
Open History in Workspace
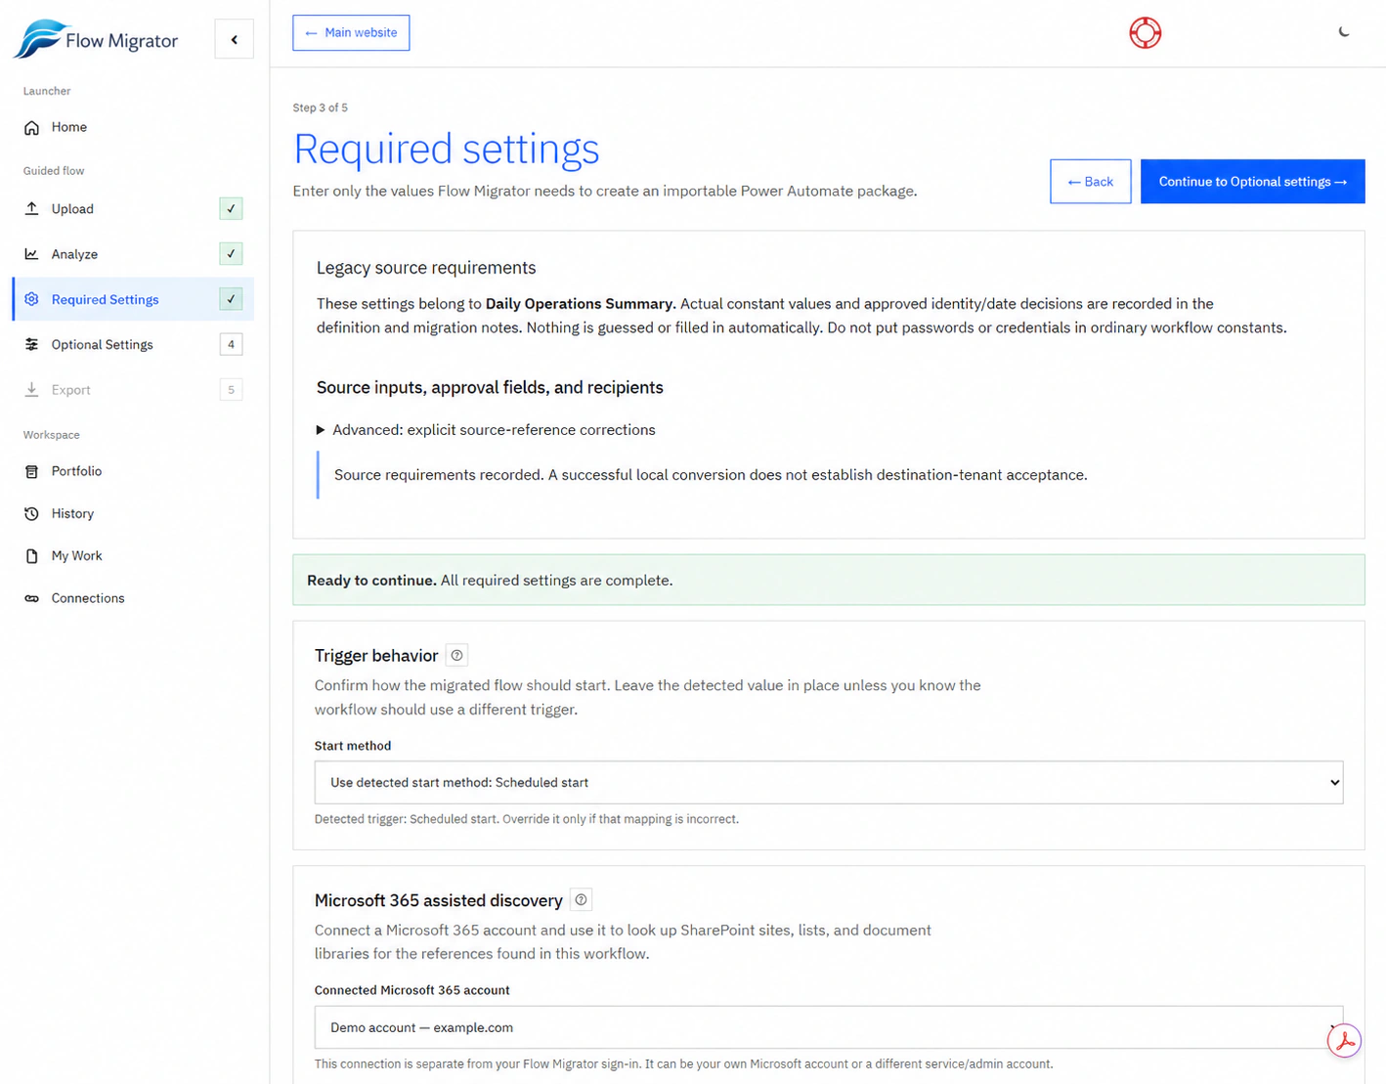[133, 514]
